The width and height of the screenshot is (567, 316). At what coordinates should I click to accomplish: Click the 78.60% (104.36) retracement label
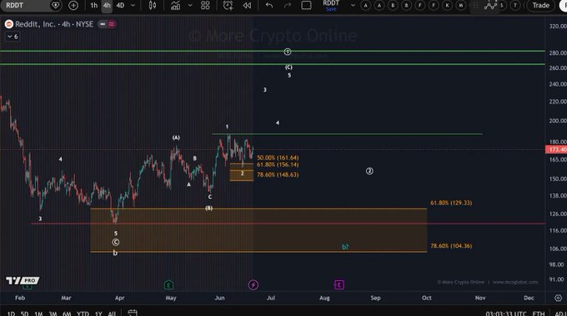tap(451, 245)
